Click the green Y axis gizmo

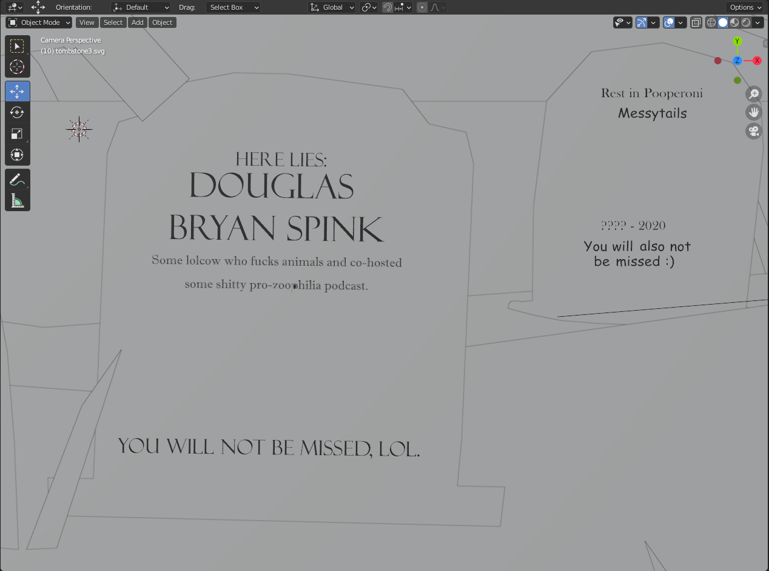click(737, 41)
